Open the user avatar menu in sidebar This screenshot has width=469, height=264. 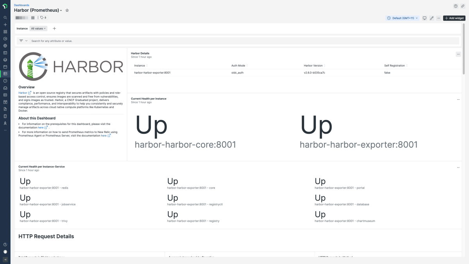5,252
